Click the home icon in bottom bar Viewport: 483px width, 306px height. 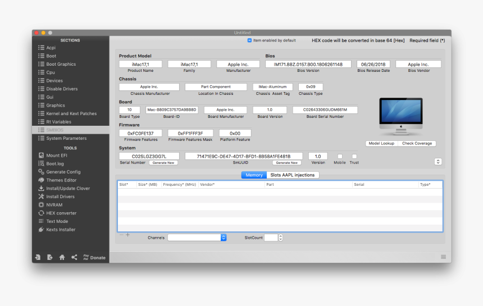62,257
